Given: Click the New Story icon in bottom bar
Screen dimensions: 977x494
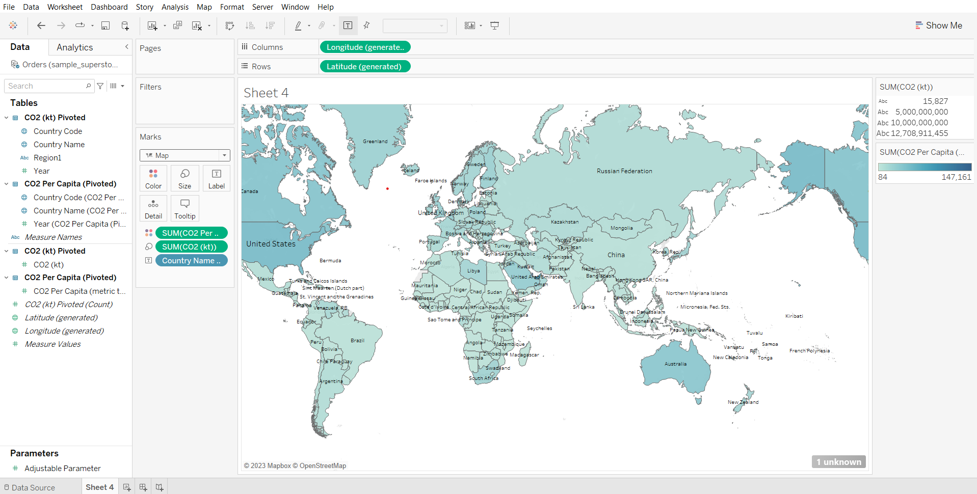Looking at the screenshot, I should [160, 487].
